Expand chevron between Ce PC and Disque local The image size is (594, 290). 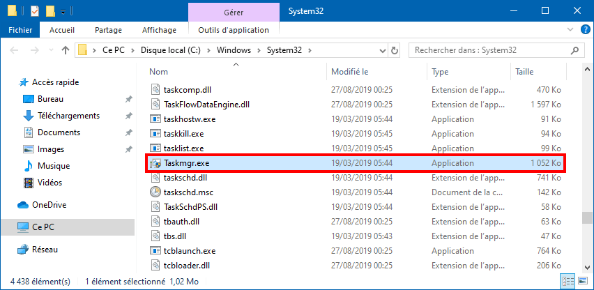pos(132,50)
